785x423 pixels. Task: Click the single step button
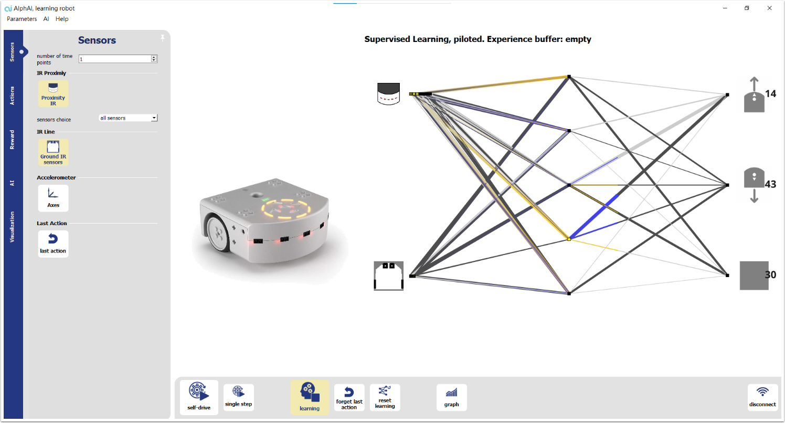238,397
